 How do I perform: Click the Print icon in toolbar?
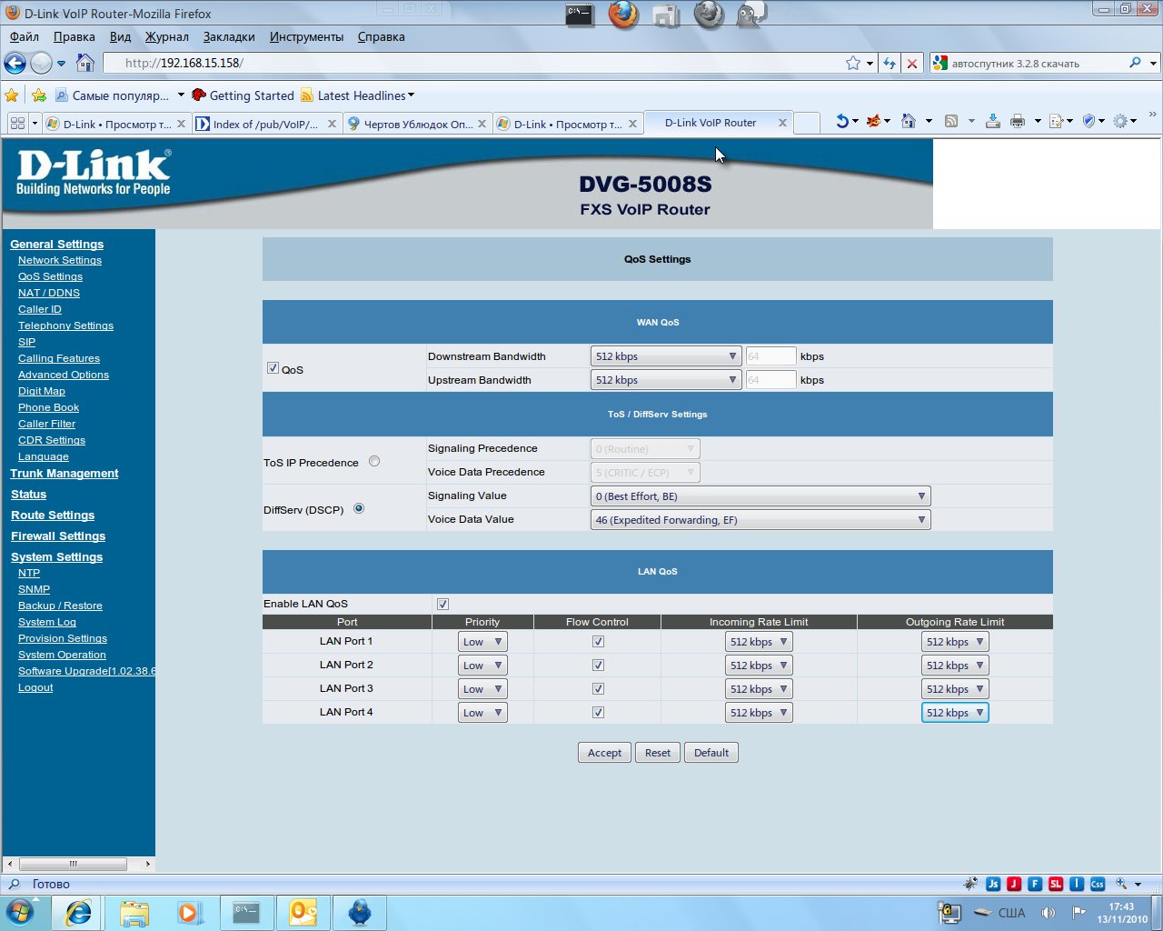(x=1018, y=121)
